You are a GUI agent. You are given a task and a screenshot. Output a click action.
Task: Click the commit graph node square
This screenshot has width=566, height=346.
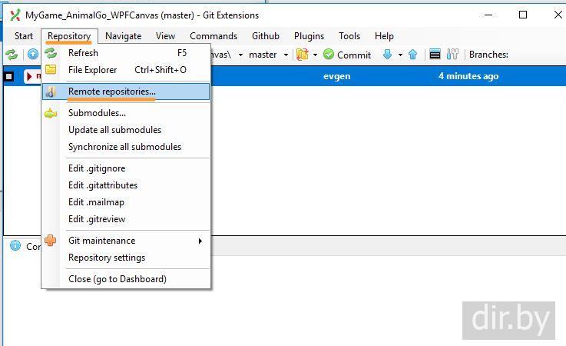[9, 76]
